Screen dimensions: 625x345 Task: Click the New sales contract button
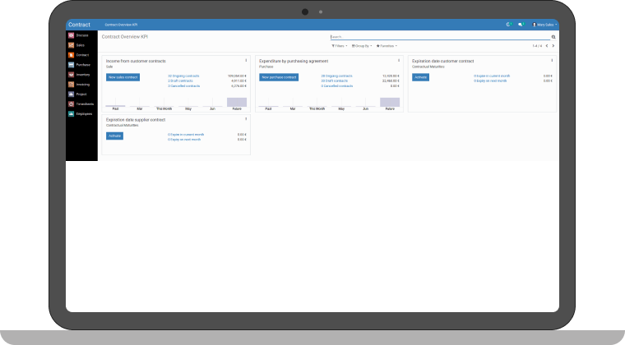123,77
